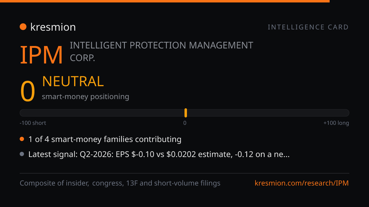Select the 1 of 4 smart-money families text
Image resolution: width=369 pixels, height=207 pixels.
point(105,139)
